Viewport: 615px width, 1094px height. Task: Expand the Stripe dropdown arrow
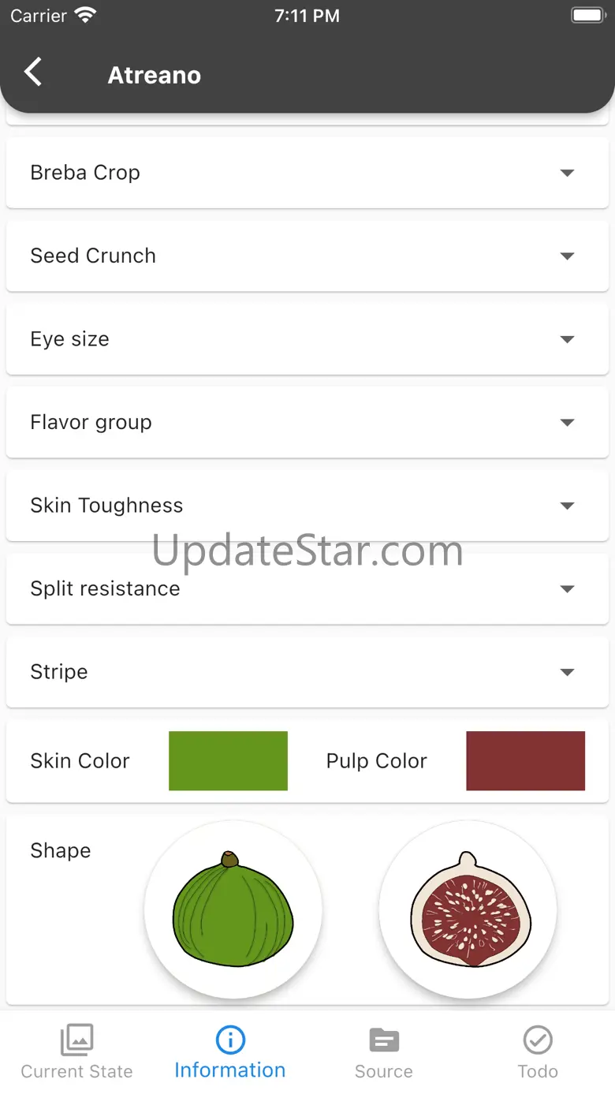567,672
